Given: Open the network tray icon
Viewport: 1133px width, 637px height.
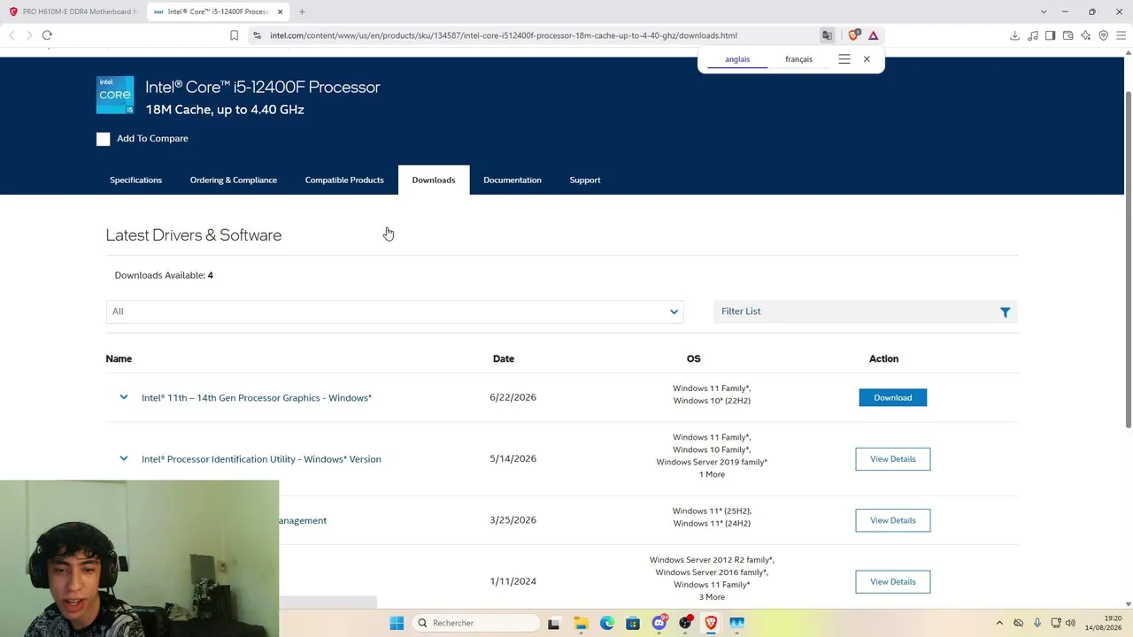Looking at the screenshot, I should tap(1056, 623).
